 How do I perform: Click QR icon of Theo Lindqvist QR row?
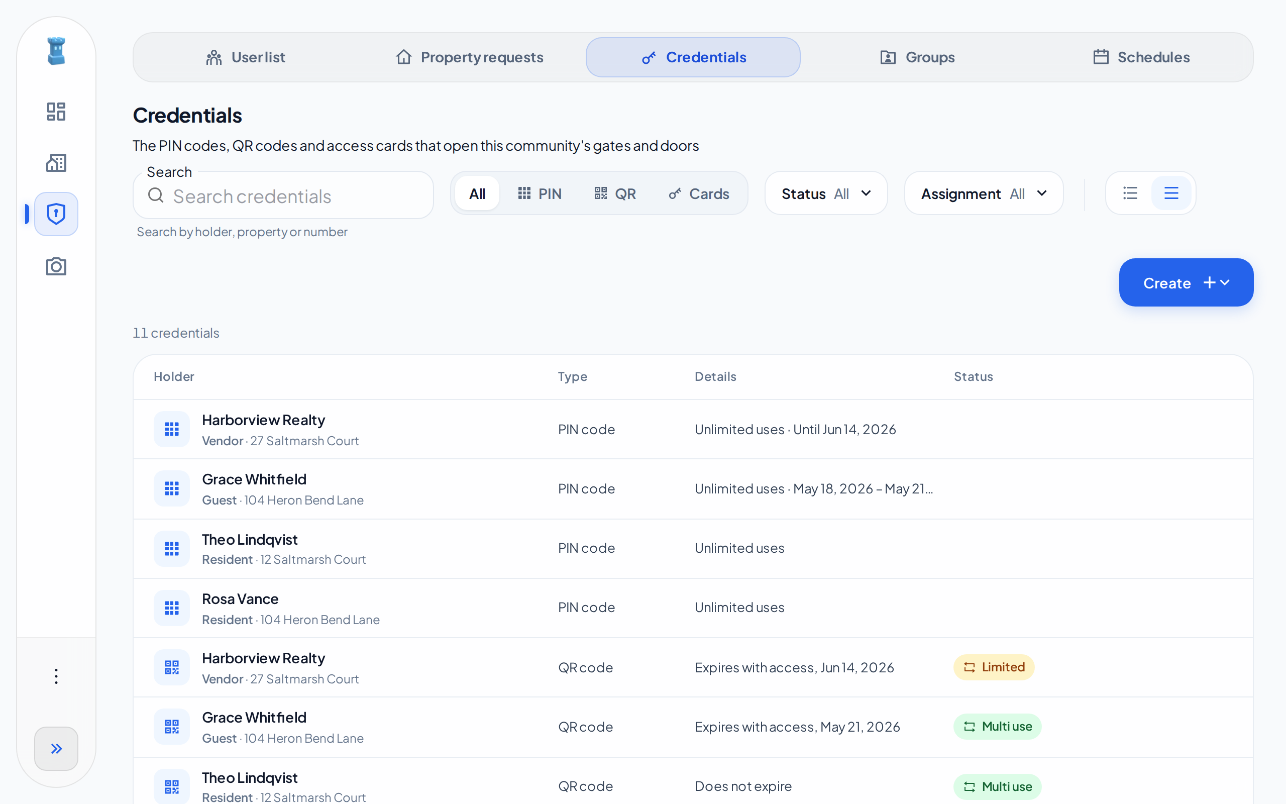172,786
